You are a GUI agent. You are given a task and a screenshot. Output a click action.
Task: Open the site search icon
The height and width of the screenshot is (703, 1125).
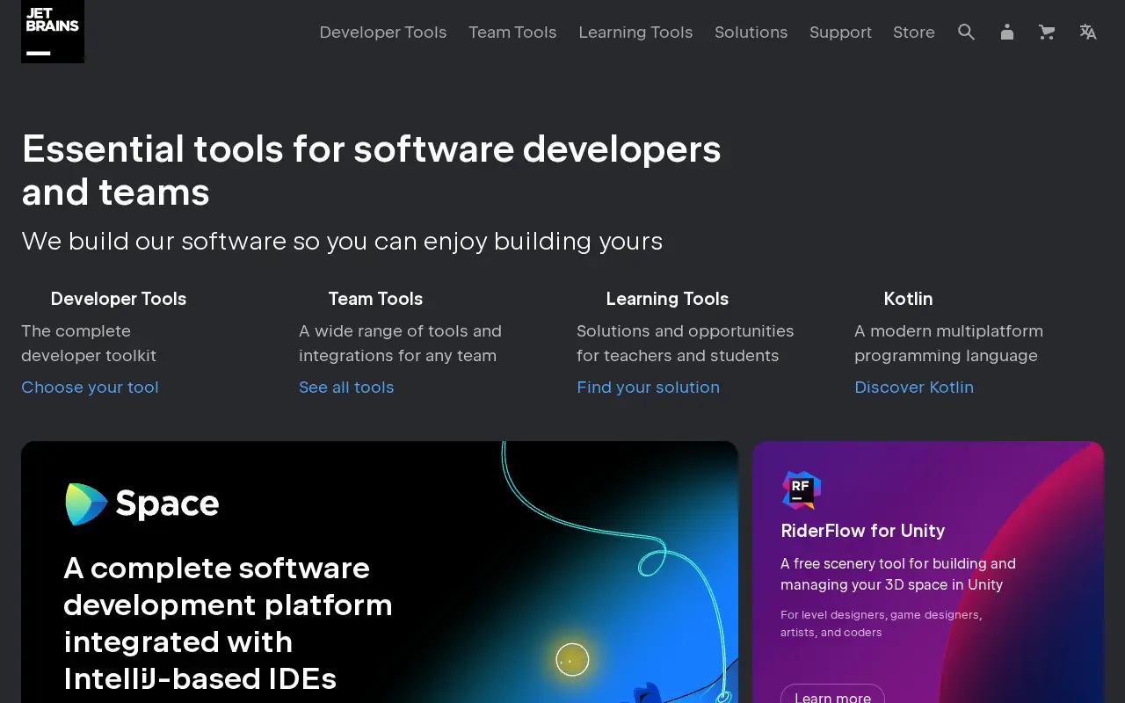coord(966,33)
